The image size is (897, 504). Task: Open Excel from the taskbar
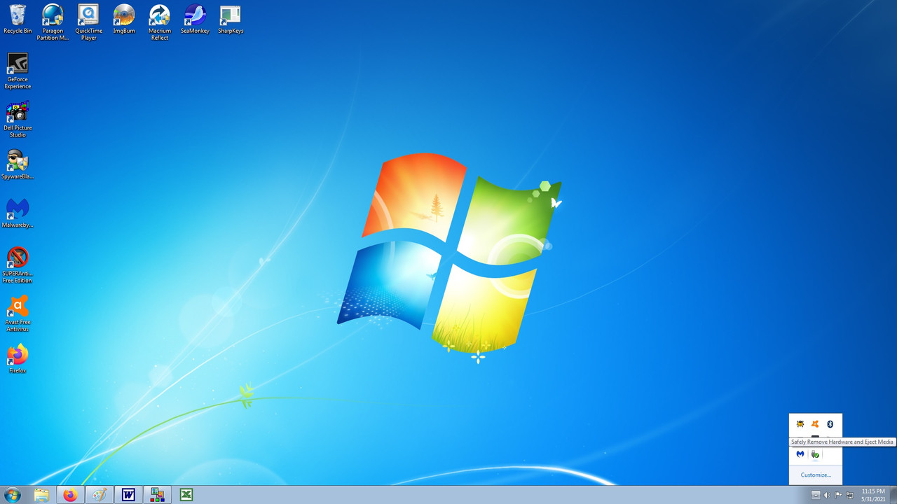point(186,495)
